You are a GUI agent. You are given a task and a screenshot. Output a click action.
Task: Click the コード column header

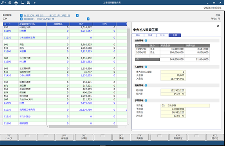(11, 24)
